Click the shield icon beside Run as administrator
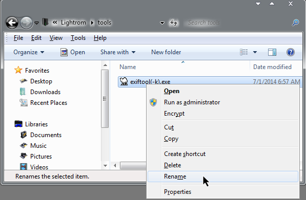The height and width of the screenshot is (200, 306). (x=153, y=102)
